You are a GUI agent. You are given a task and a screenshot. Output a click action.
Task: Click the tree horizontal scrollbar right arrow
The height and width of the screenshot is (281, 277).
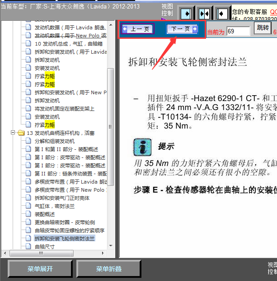point(103,253)
